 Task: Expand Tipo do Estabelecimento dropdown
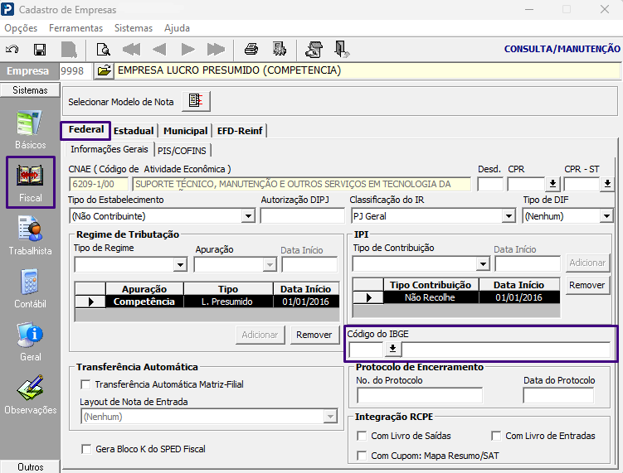tap(248, 216)
